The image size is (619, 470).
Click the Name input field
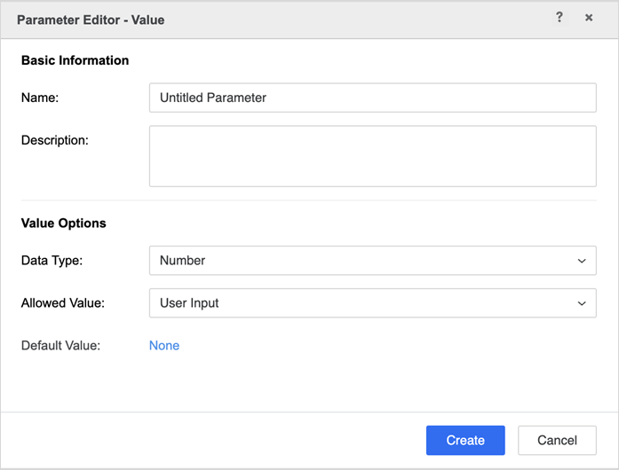click(x=372, y=98)
